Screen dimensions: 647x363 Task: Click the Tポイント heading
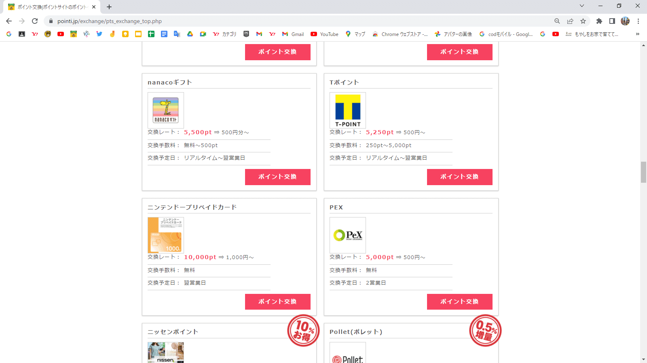(344, 82)
